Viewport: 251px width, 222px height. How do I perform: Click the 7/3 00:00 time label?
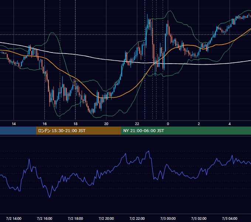click(x=168, y=218)
